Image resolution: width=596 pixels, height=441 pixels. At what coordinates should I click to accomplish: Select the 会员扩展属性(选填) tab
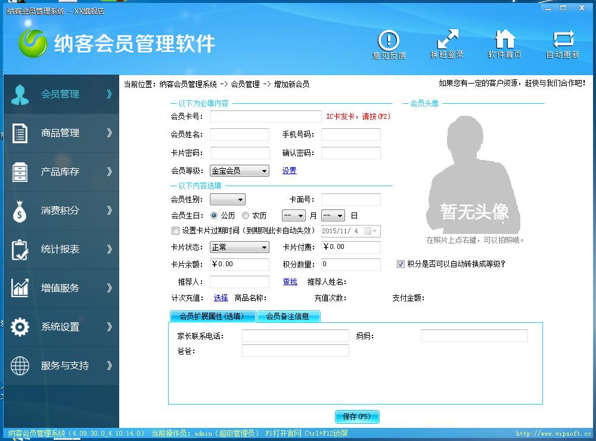(212, 316)
